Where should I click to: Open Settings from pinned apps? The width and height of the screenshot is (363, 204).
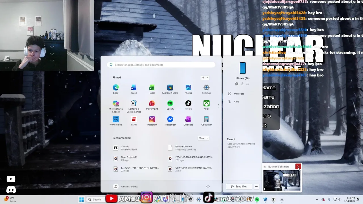[x=206, y=89]
